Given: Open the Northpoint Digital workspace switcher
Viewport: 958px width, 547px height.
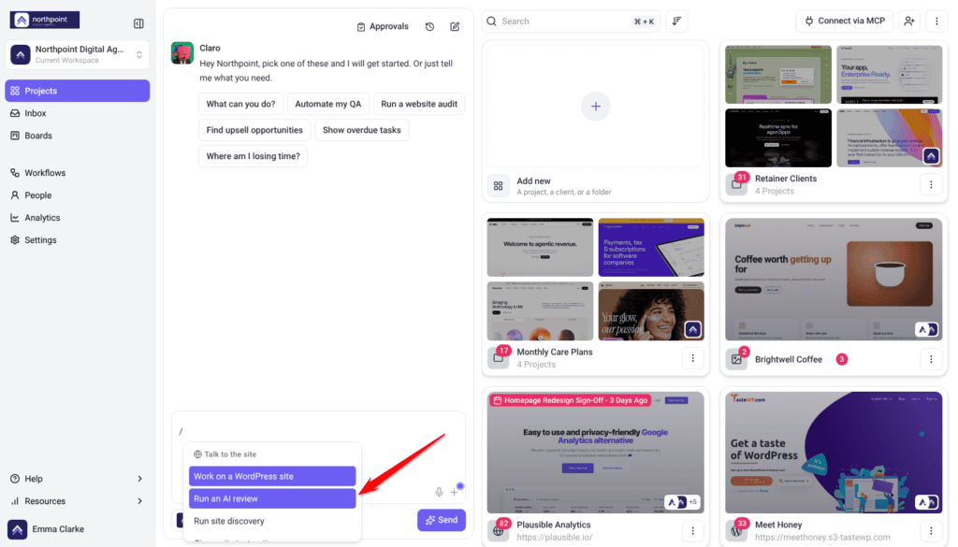Looking at the screenshot, I should (78, 54).
